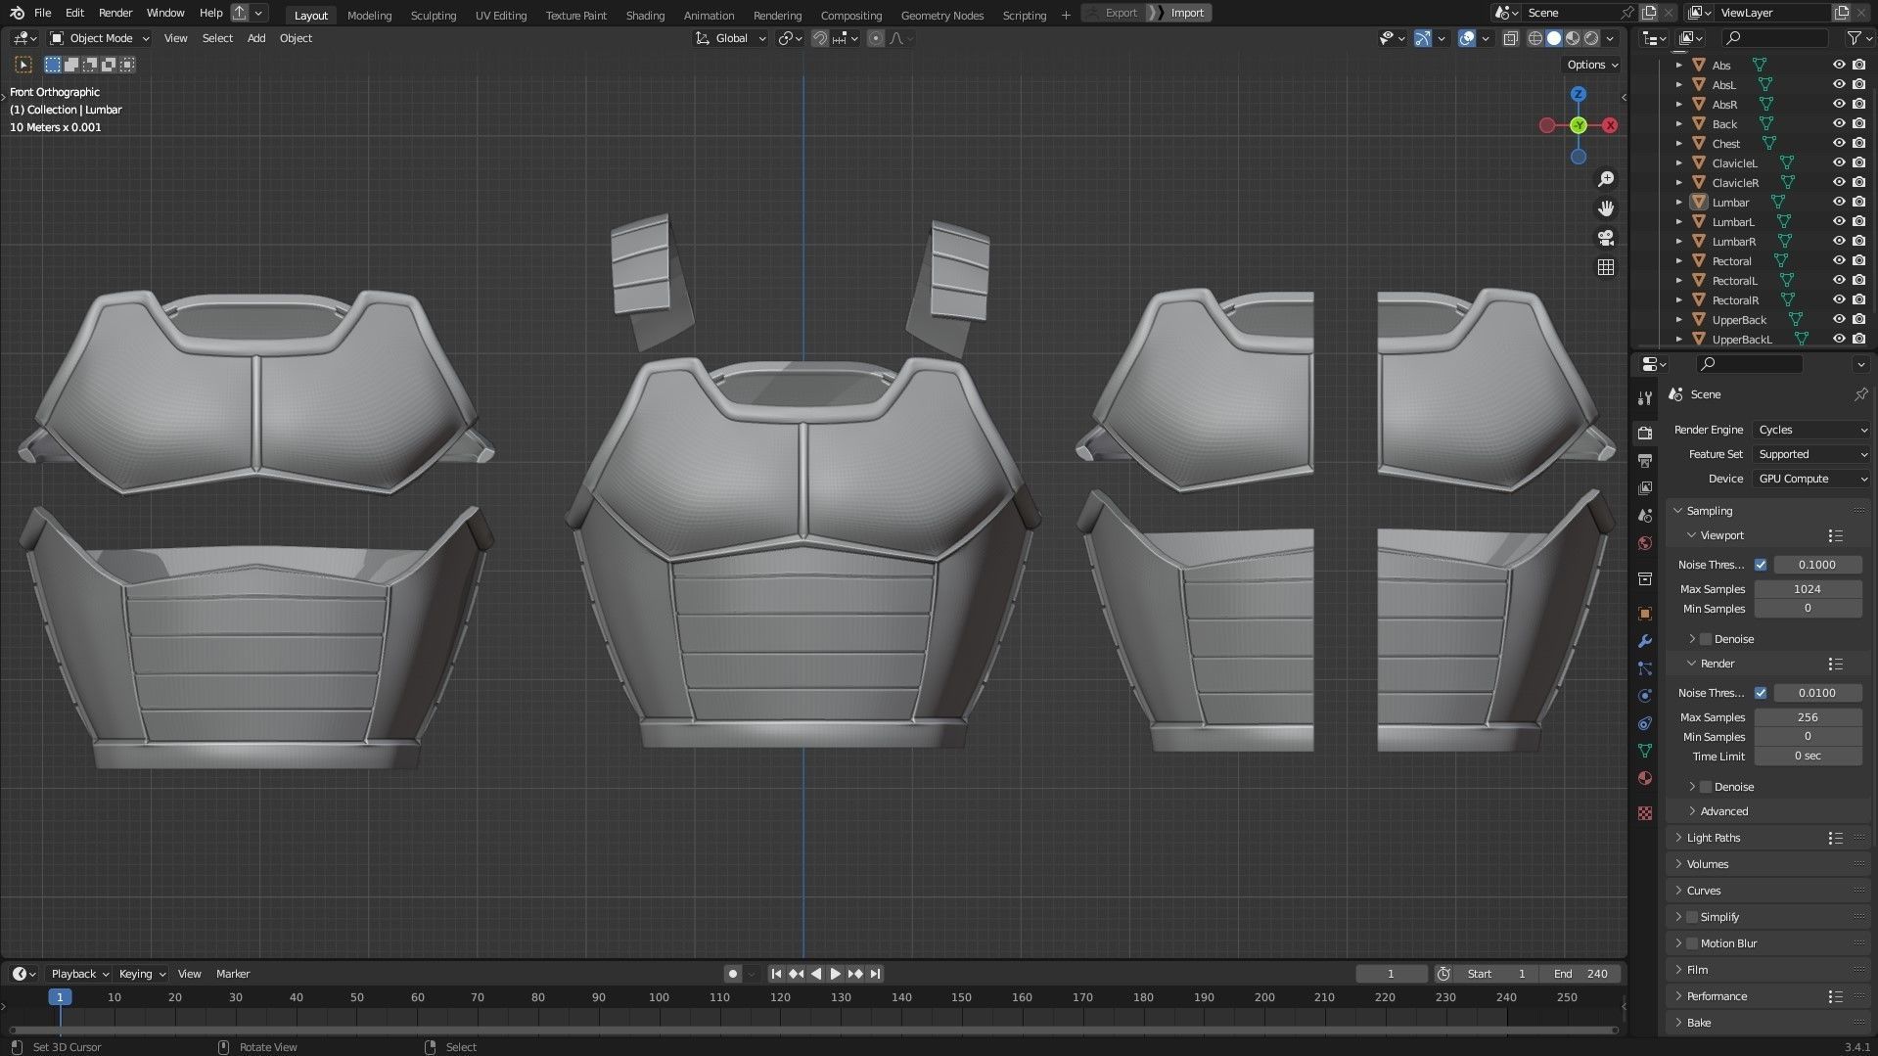Disable Pectoral object in renders
The image size is (1878, 1056).
pyautogui.click(x=1859, y=261)
